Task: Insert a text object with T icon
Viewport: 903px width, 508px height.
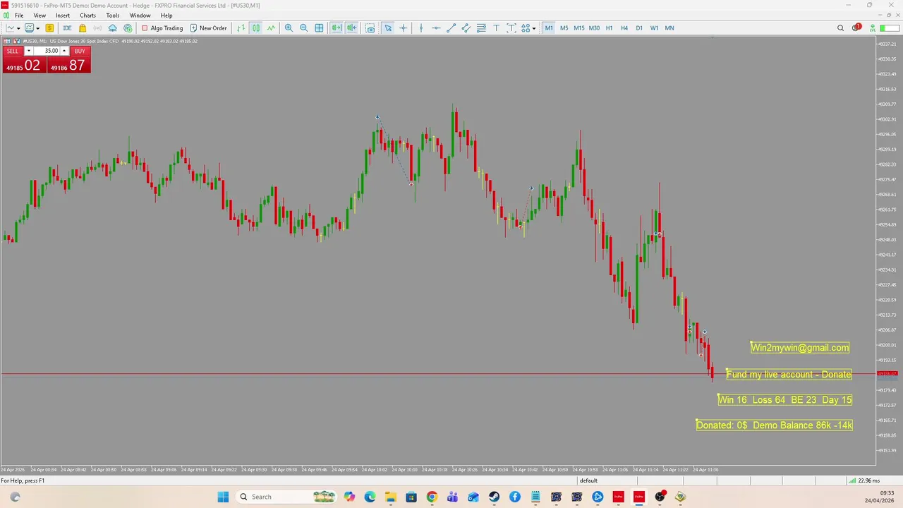Action: [x=496, y=28]
